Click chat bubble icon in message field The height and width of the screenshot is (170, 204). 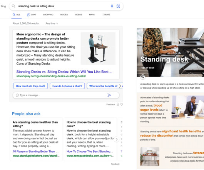pyautogui.click(x=17, y=95)
